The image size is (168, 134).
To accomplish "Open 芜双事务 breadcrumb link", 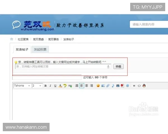I will tap(53, 39).
